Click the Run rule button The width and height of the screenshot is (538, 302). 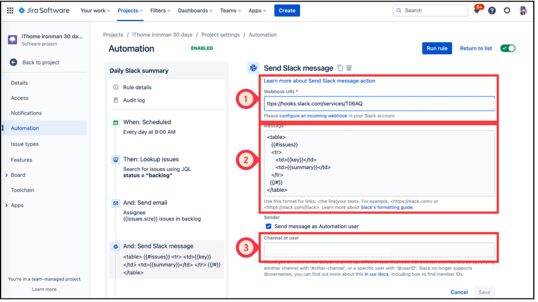tap(437, 48)
